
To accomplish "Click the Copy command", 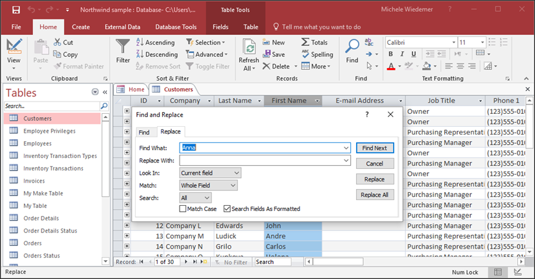I will click(x=65, y=54).
